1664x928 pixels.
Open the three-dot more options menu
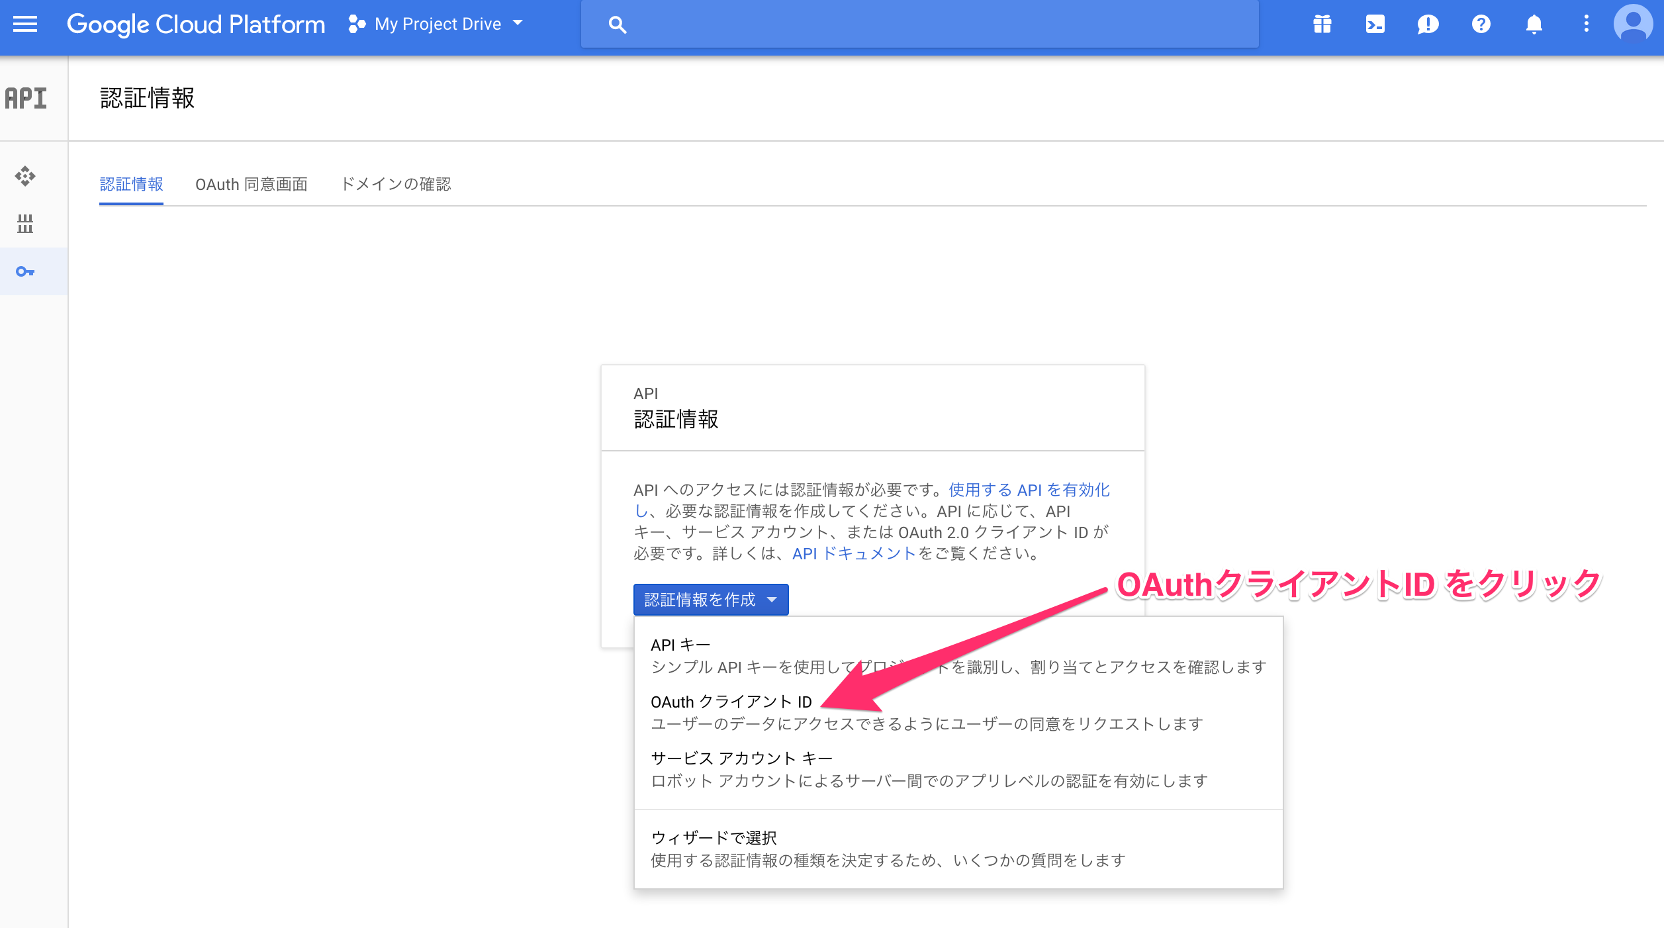click(x=1586, y=24)
